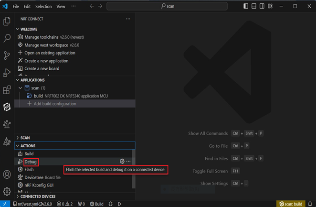The image size is (316, 207).
Task: Toggle the bottom panel layout button
Action: click(254, 6)
